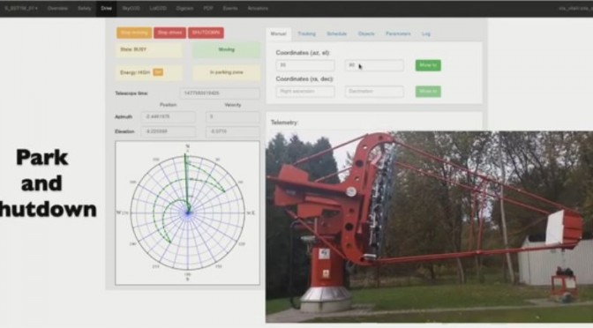Open the Overview page in navbar
This screenshot has height=328, width=593.
(57, 8)
